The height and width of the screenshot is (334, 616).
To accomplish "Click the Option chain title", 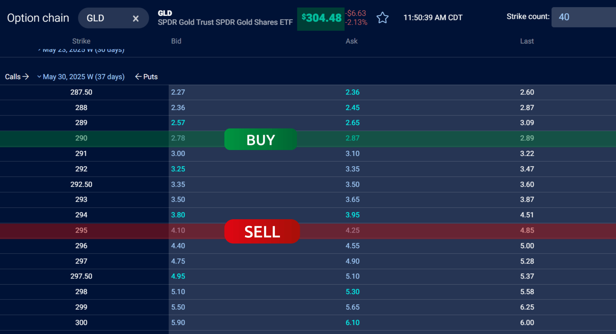I will [x=38, y=18].
